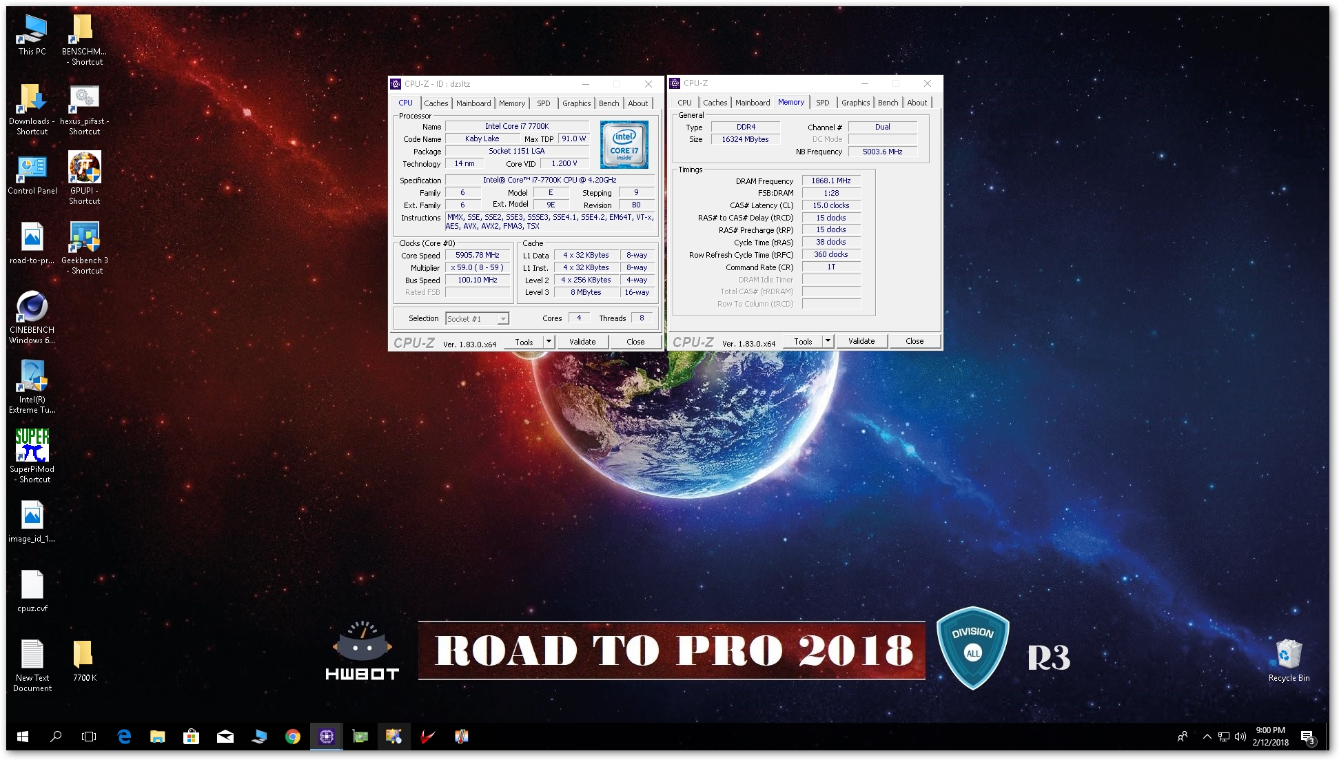The image size is (1339, 760).
Task: Click Tools button in left CPU-Z
Action: pyautogui.click(x=524, y=342)
